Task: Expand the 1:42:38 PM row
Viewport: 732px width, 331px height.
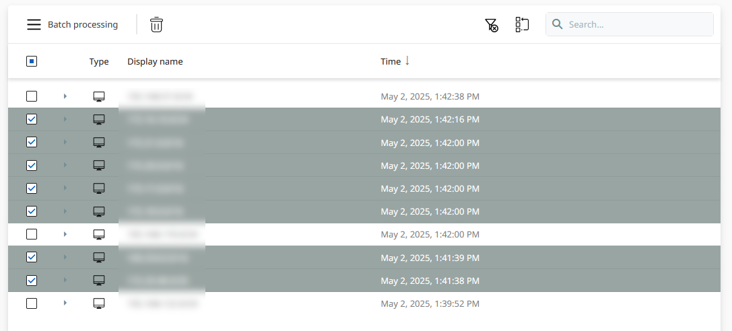Action: pos(65,97)
